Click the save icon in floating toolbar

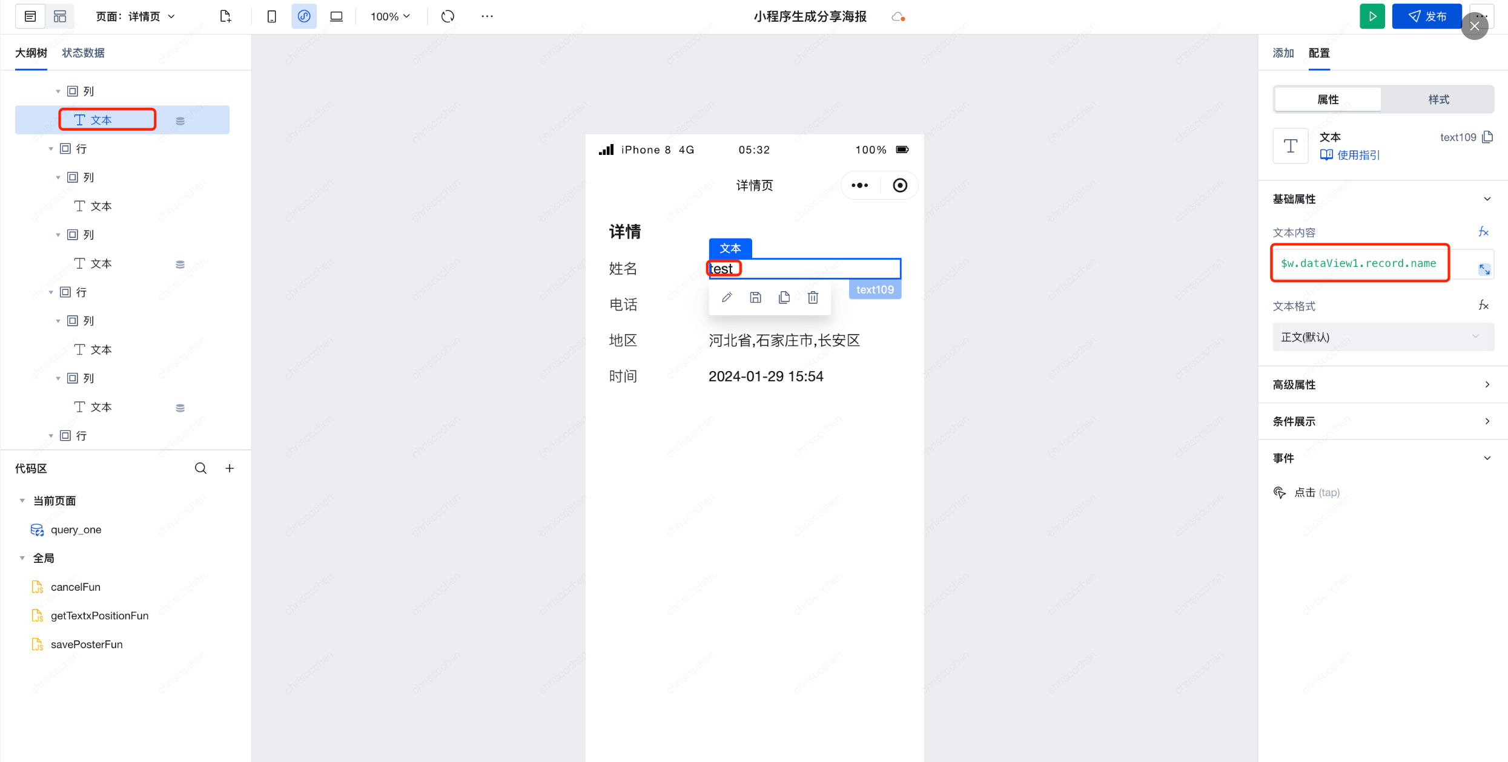pyautogui.click(x=755, y=297)
